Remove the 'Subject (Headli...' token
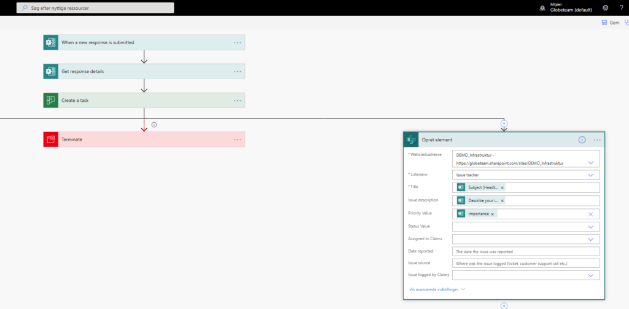 pyautogui.click(x=502, y=188)
